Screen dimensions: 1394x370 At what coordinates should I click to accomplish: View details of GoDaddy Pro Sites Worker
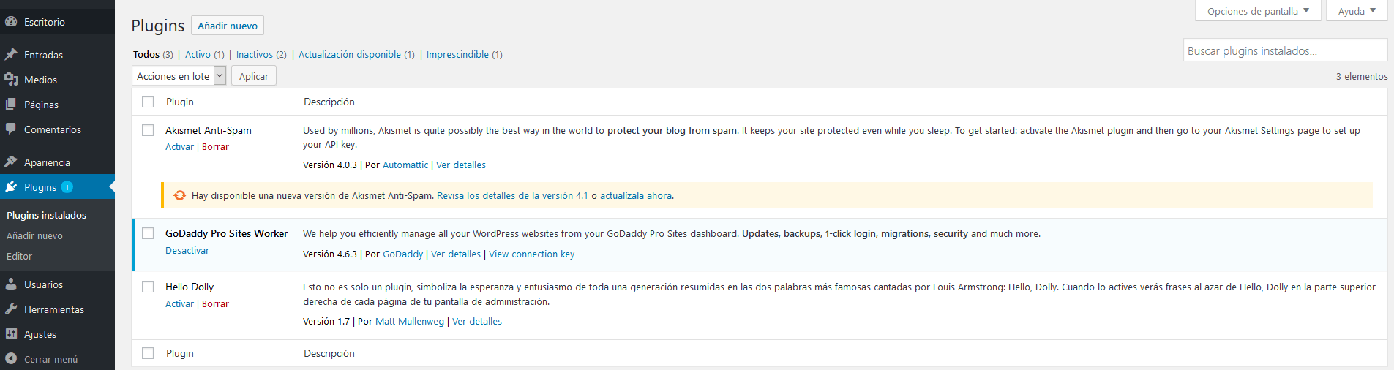(456, 254)
